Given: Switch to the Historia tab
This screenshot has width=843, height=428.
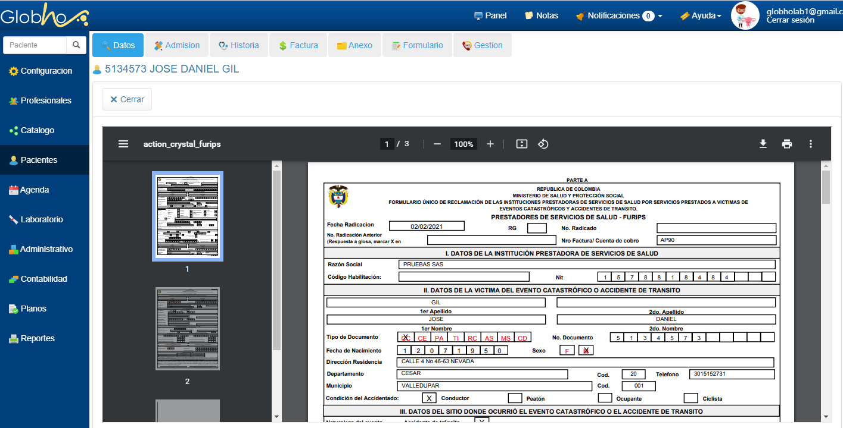Looking at the screenshot, I should (x=239, y=45).
